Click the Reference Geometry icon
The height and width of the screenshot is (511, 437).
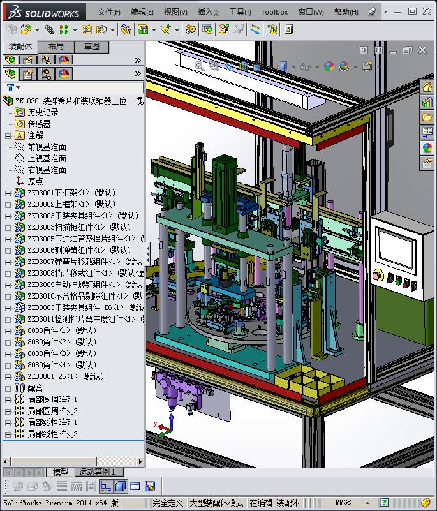[165, 29]
